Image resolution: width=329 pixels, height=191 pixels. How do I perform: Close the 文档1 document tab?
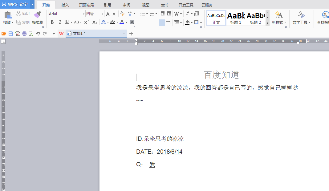click(124, 33)
